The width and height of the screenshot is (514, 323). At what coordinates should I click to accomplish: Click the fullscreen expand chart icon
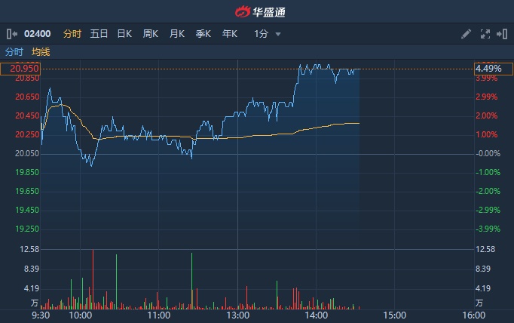click(x=485, y=34)
